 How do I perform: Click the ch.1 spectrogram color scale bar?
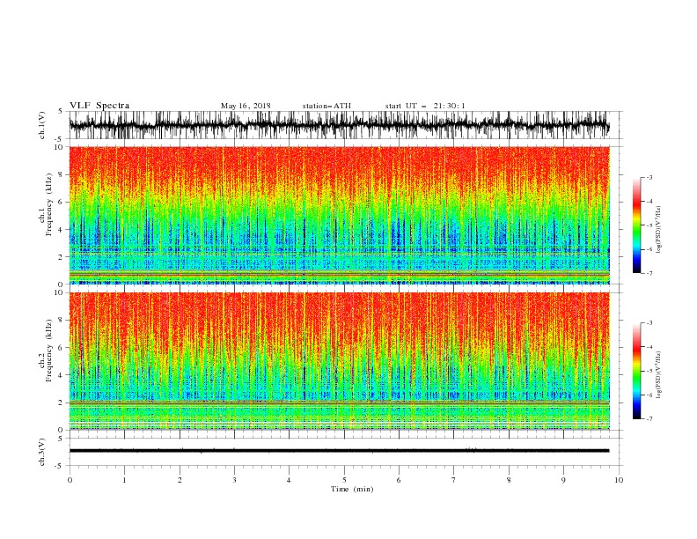tap(636, 225)
